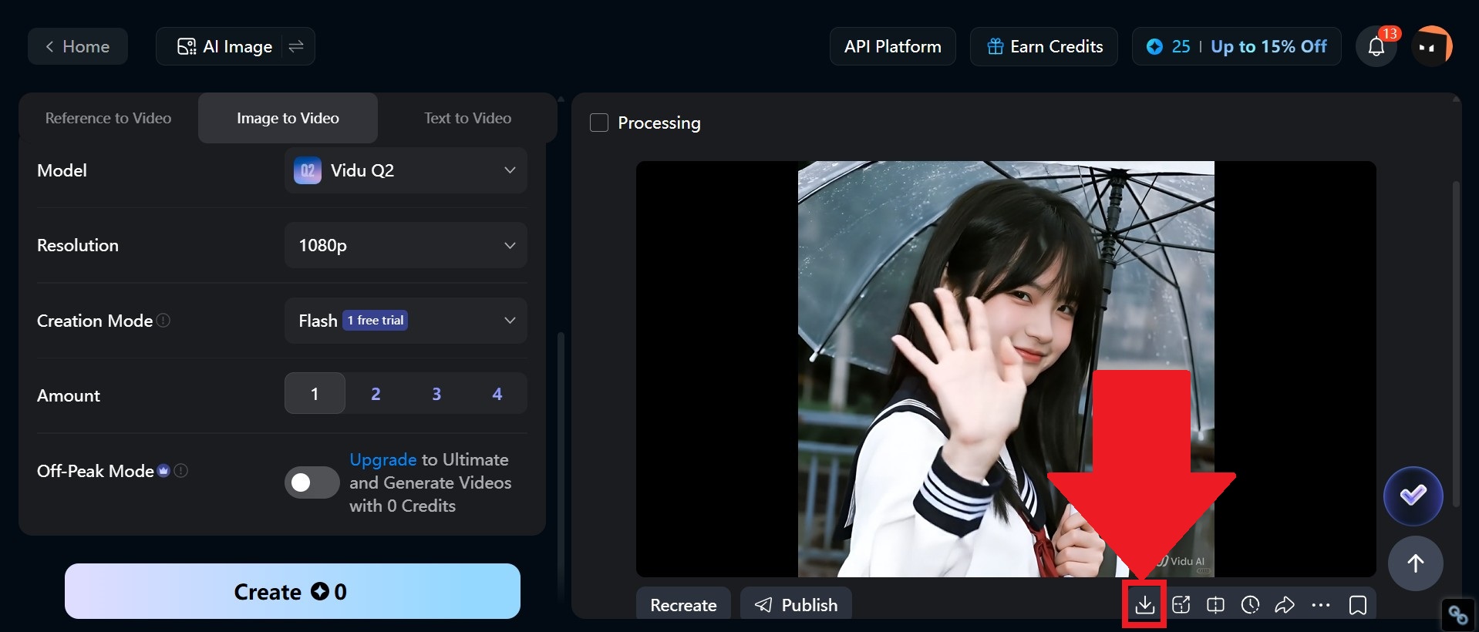Download the generated video

point(1145,605)
